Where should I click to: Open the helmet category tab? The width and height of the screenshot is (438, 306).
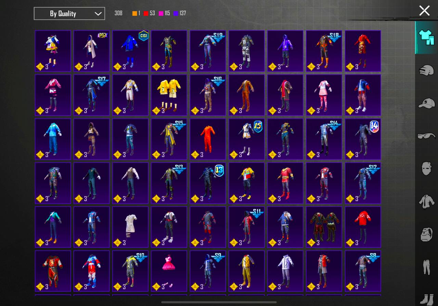point(426,70)
